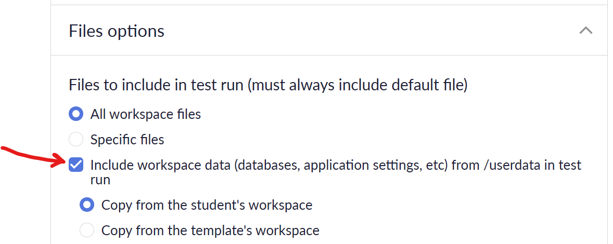Click the red hand-drawn arrow annotation
Viewport: 613px width, 244px height.
click(x=33, y=156)
